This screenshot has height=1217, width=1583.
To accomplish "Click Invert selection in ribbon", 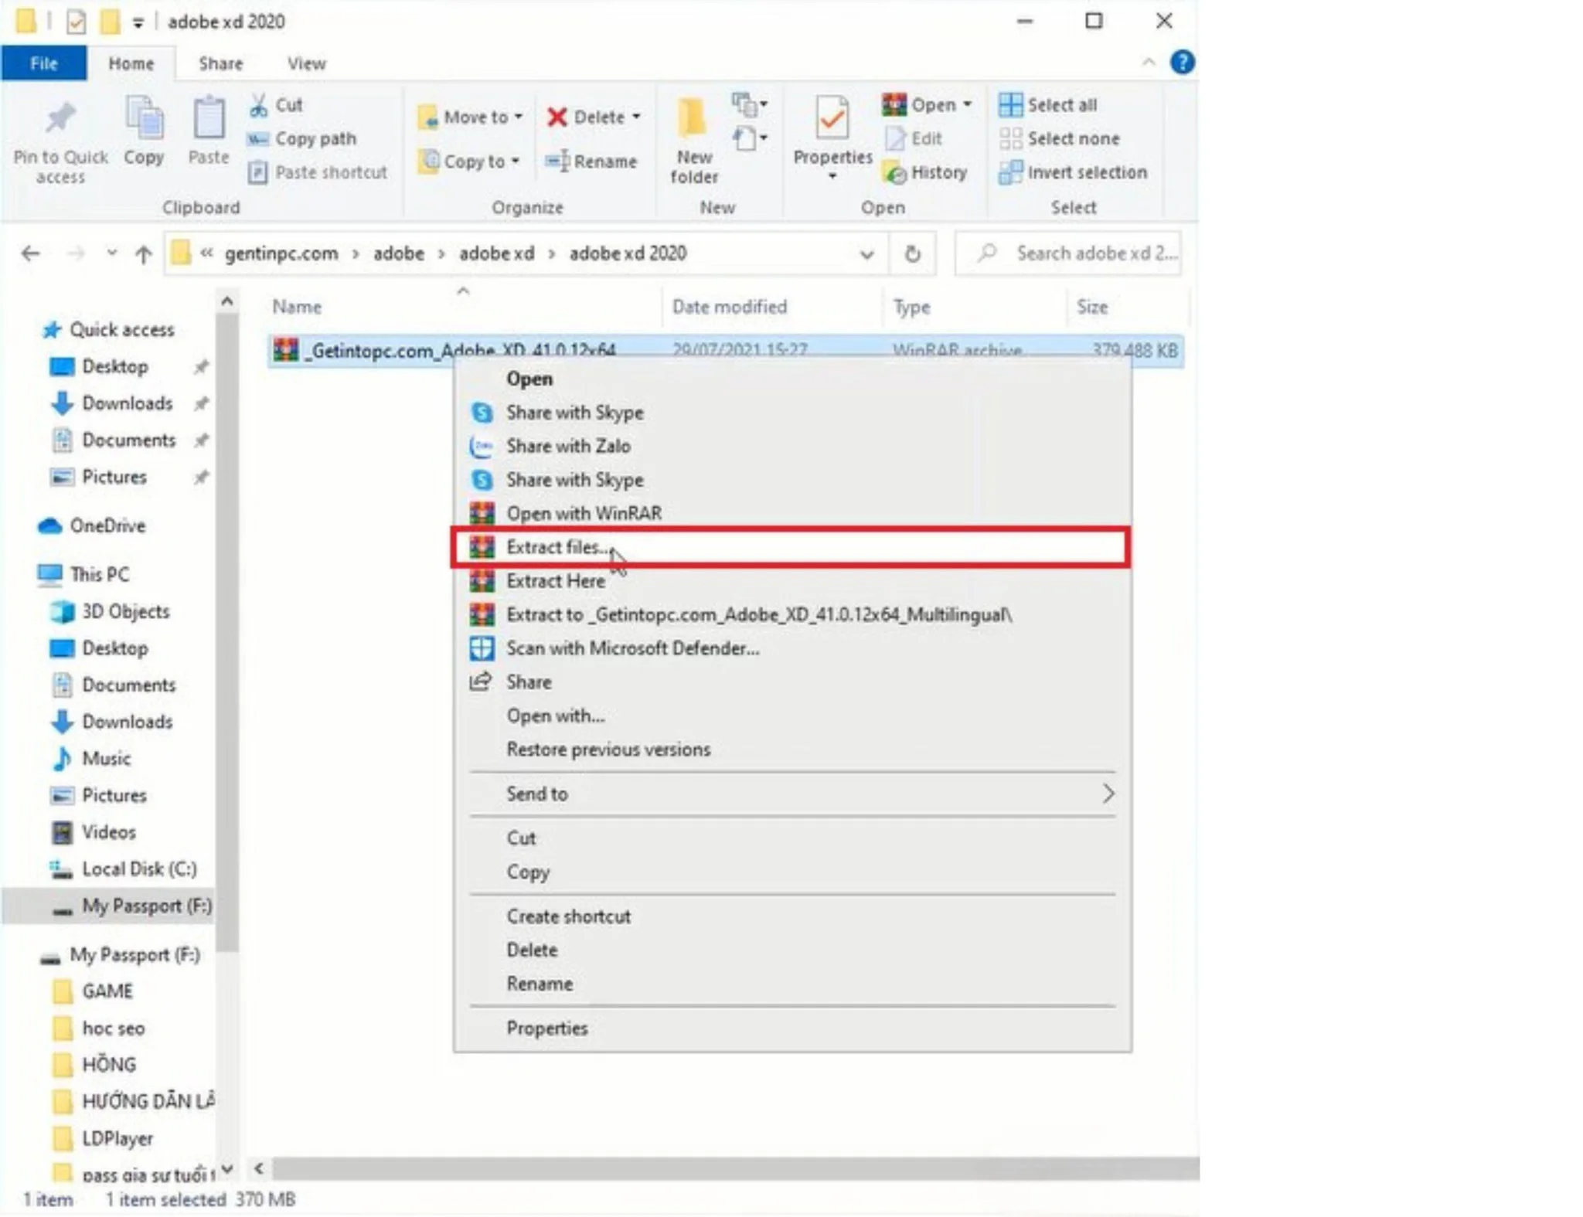I will (x=1073, y=172).
